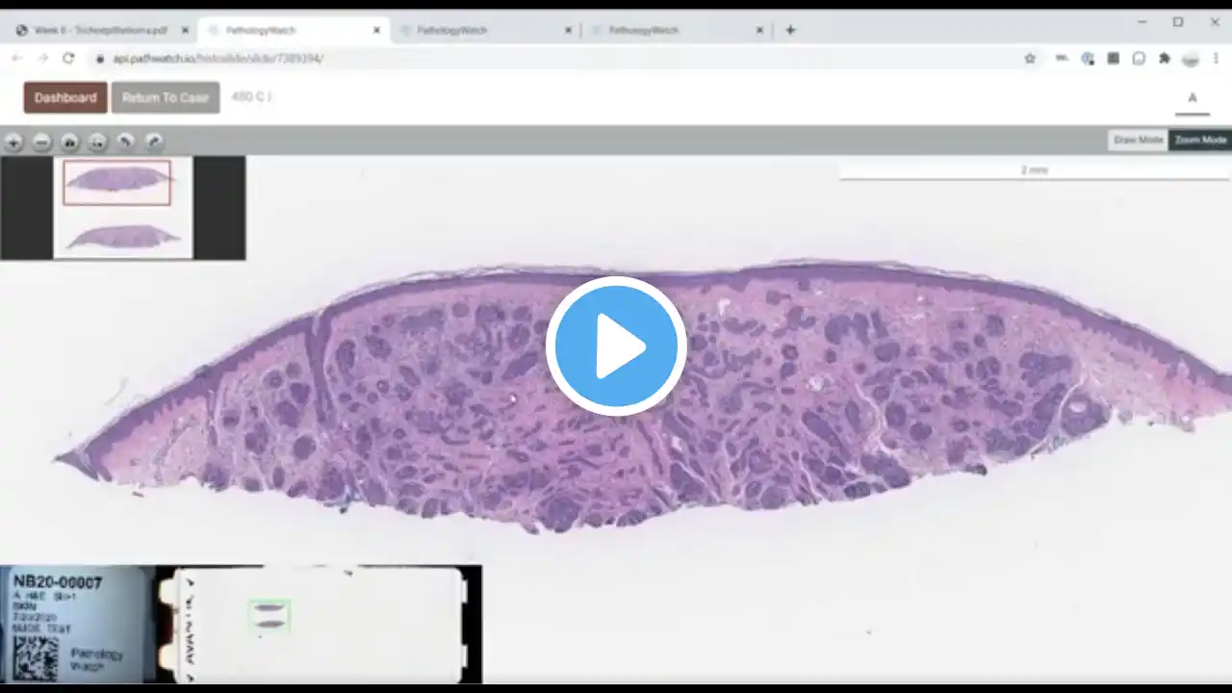Rotate the slide right
Viewport: 1232px width, 693px height.
pyautogui.click(x=154, y=142)
